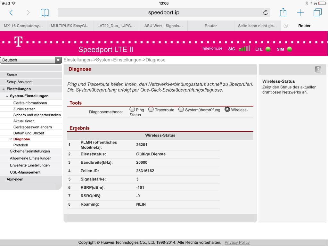This screenshot has width=328, height=246.
Task: Select the Ping diagnosis method
Action: click(x=132, y=109)
